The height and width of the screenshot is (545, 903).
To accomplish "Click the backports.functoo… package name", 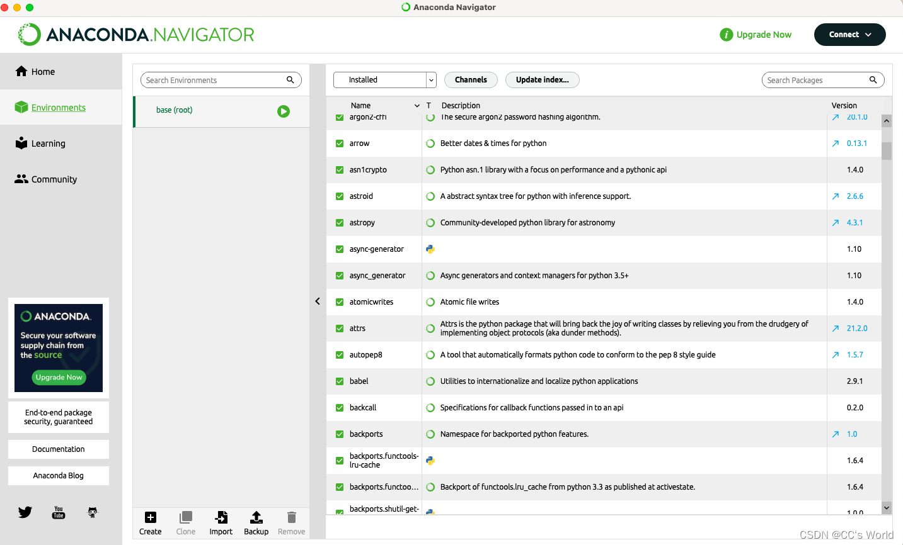I will click(384, 487).
